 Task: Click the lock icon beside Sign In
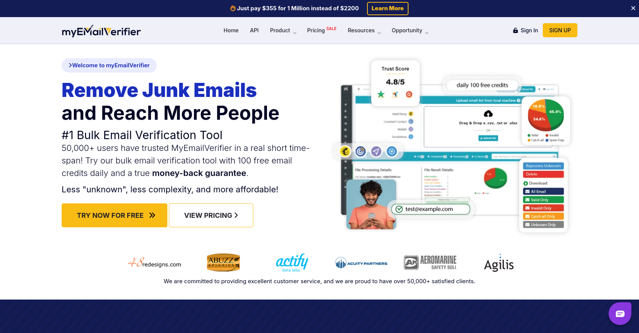[515, 30]
